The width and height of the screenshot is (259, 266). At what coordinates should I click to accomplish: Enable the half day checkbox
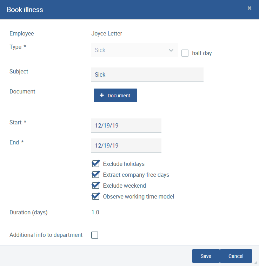pyautogui.click(x=185, y=53)
